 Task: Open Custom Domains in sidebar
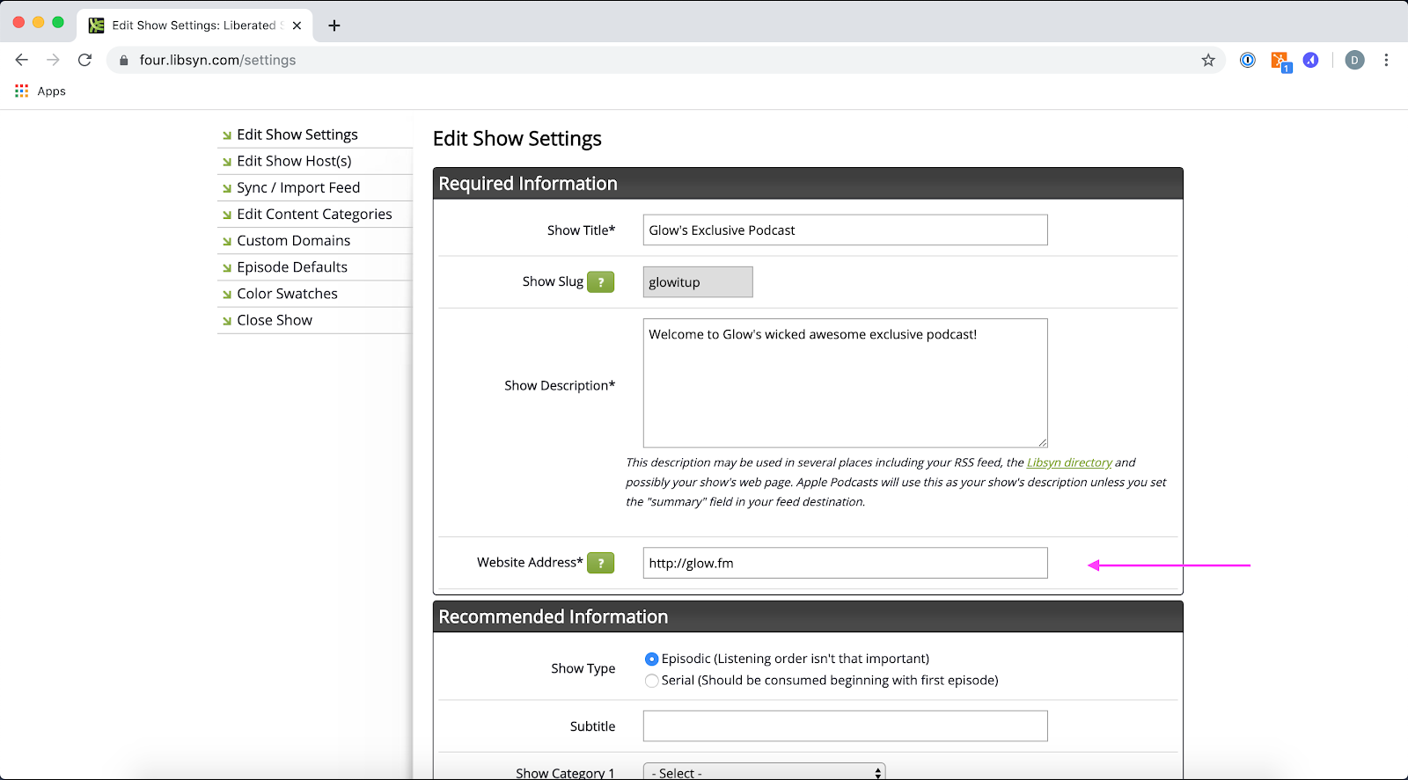click(293, 240)
